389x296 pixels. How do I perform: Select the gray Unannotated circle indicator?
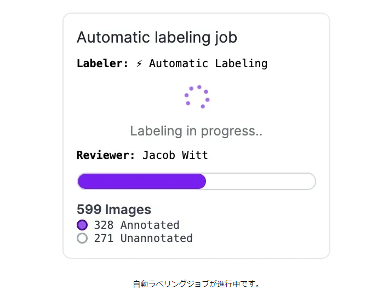click(x=82, y=238)
